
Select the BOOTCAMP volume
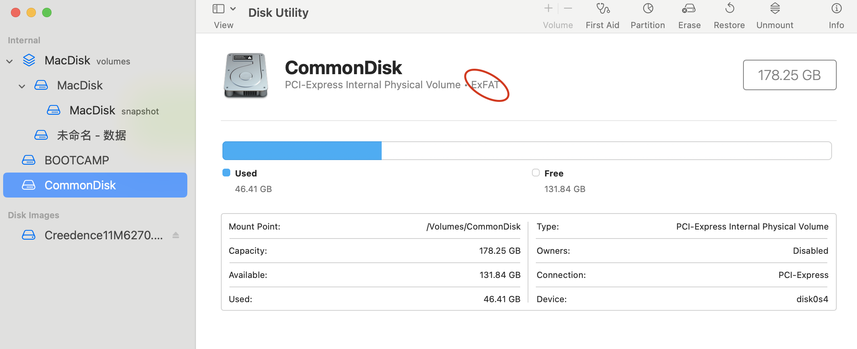click(77, 160)
